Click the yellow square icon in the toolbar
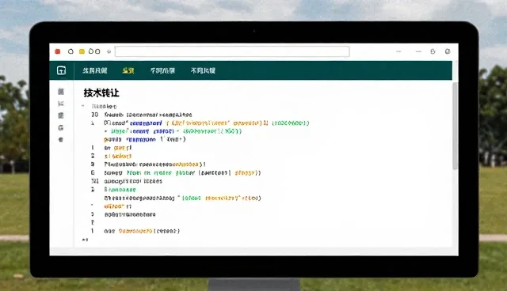The width and height of the screenshot is (507, 291). click(82, 51)
